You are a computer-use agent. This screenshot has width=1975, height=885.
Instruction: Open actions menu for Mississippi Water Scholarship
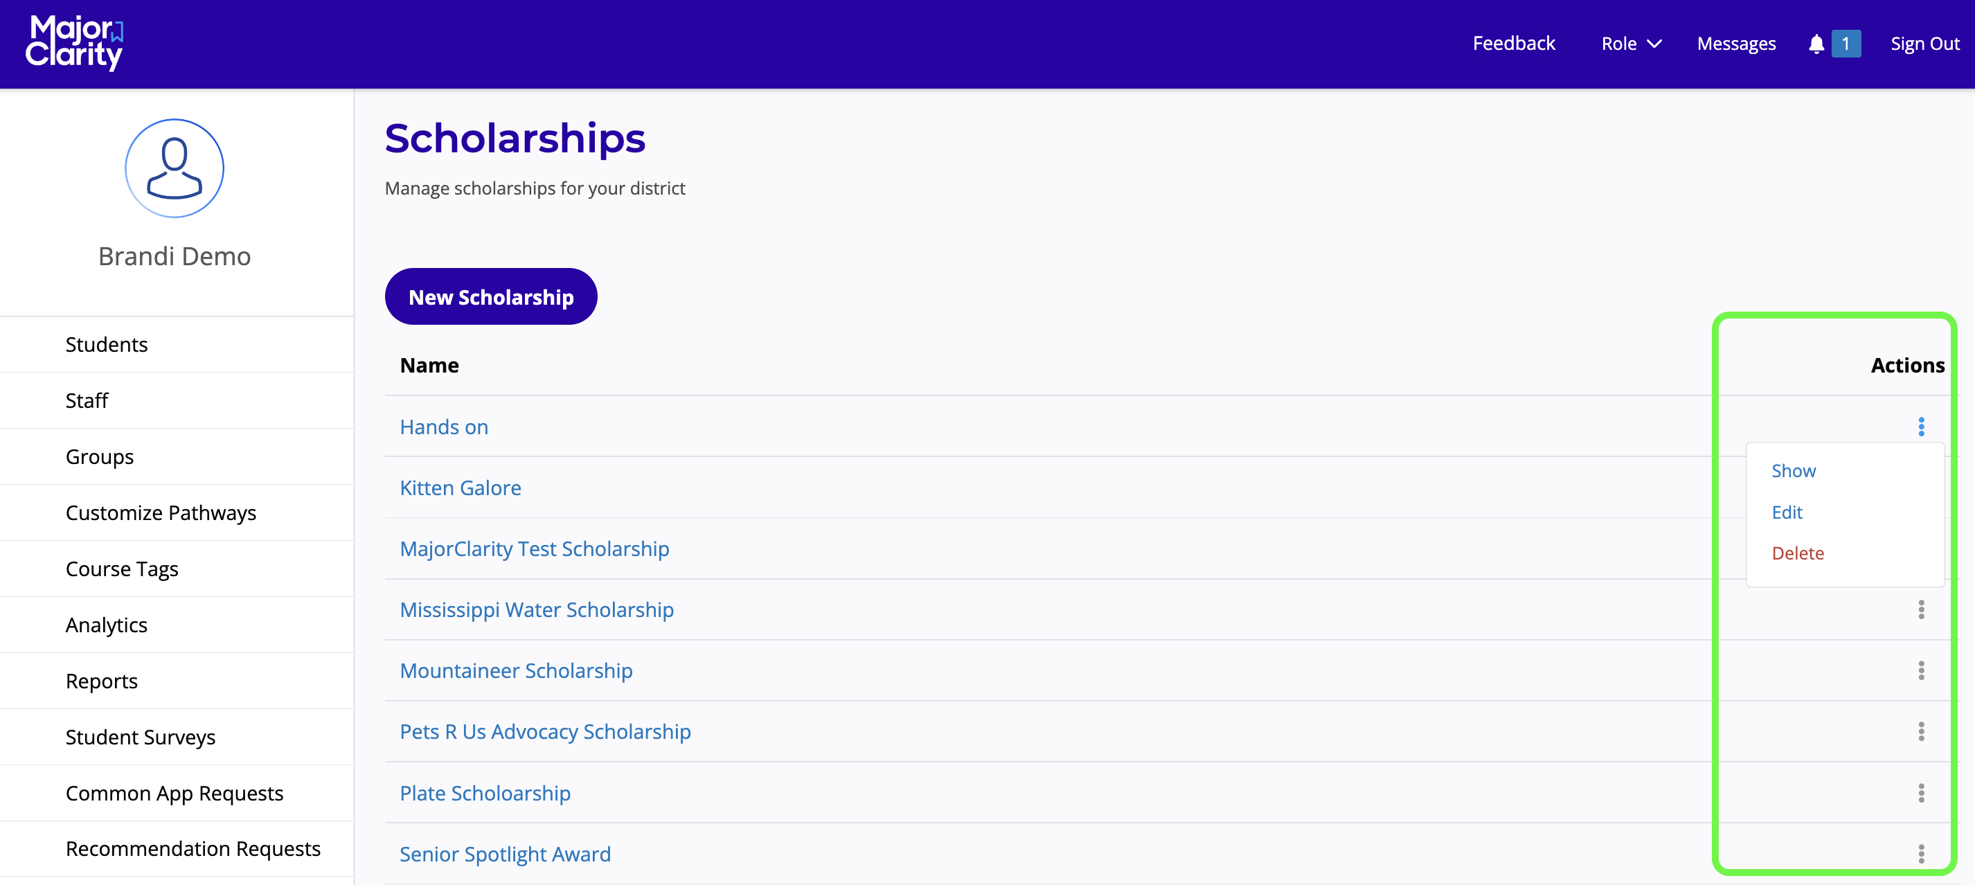1920,609
